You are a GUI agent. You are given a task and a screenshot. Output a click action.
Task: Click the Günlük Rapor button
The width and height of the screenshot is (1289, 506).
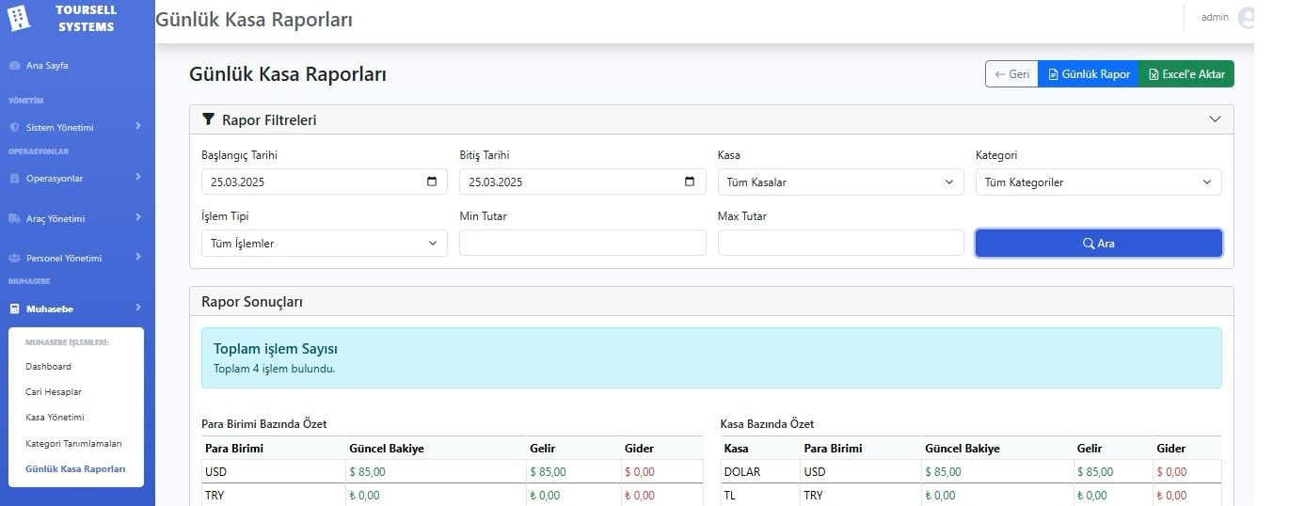click(1088, 74)
